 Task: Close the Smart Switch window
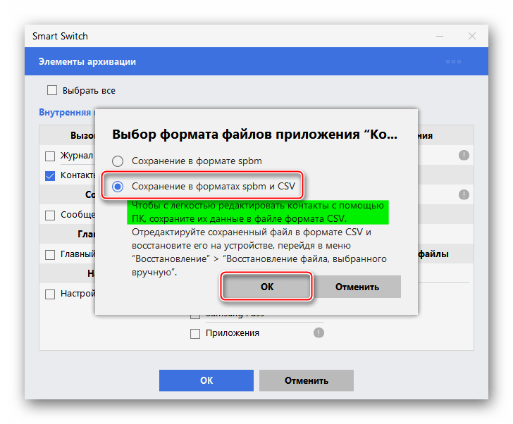tap(472, 36)
